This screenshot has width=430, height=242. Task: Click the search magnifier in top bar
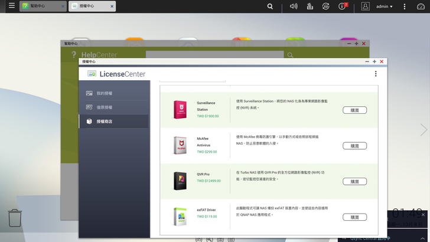[270, 6]
